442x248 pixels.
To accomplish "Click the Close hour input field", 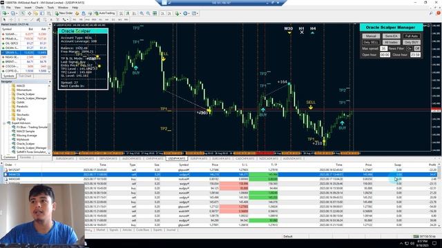I will click(415, 55).
